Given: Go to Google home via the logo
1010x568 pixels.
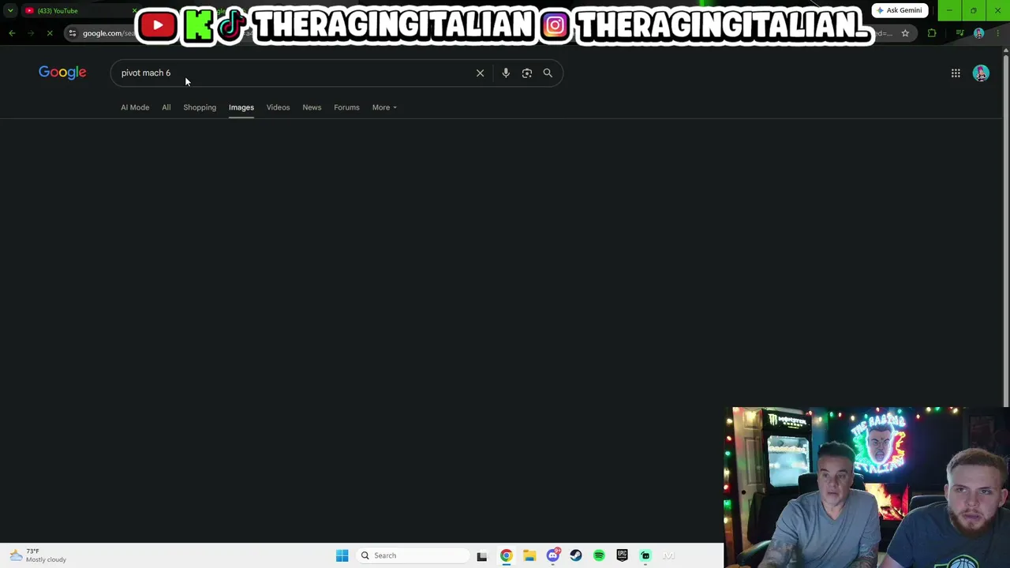Looking at the screenshot, I should point(62,73).
